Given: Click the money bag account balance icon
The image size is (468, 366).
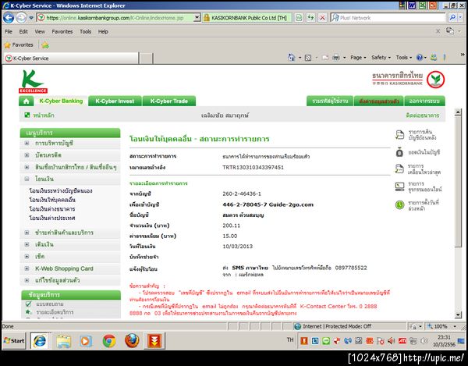Looking at the screenshot, I should coord(399,152).
